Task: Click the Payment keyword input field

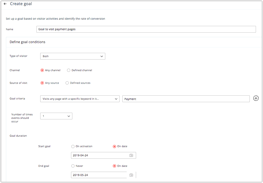Action: click(x=186, y=99)
